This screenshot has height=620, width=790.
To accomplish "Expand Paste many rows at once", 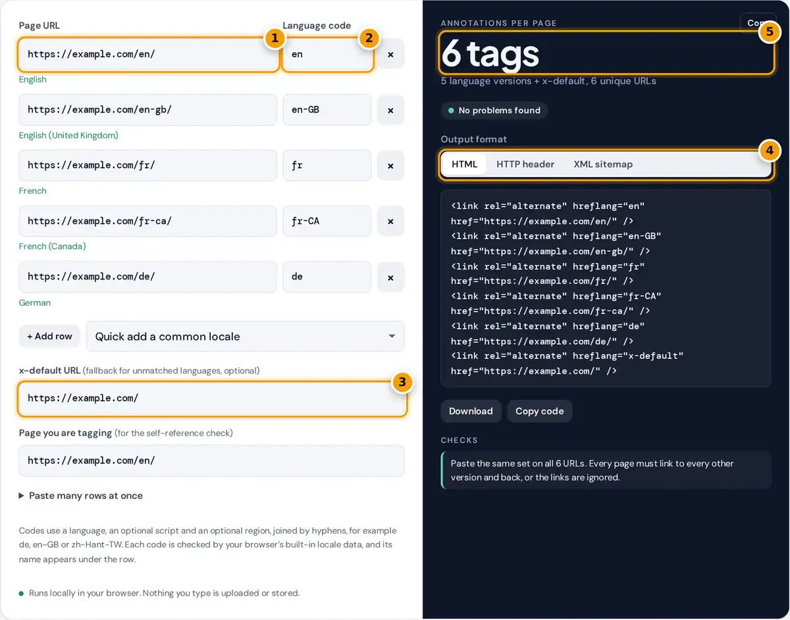I will [x=81, y=495].
